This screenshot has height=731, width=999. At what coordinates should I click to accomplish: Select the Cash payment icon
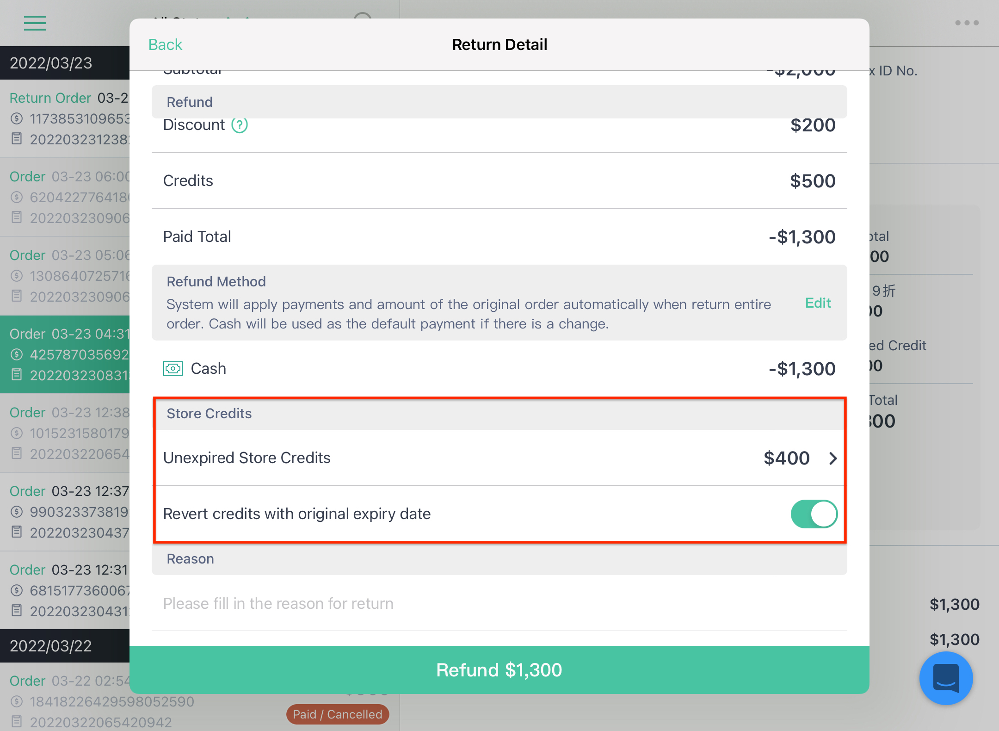pyautogui.click(x=173, y=368)
